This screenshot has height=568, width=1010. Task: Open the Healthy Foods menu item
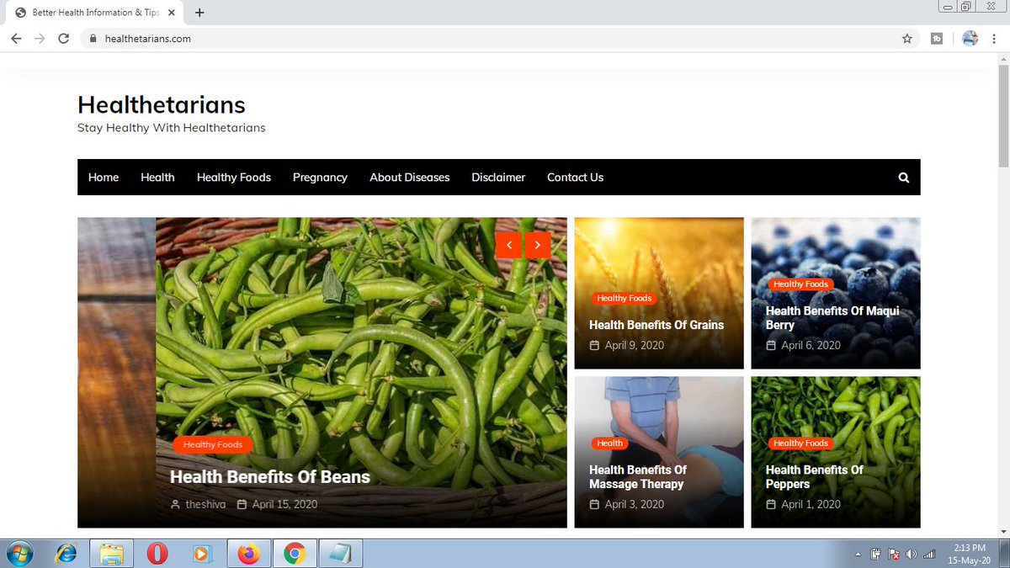pyautogui.click(x=234, y=178)
